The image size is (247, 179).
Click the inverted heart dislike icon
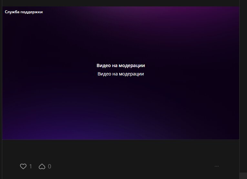42,166
